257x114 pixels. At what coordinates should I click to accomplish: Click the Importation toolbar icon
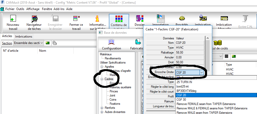pos(161,18)
